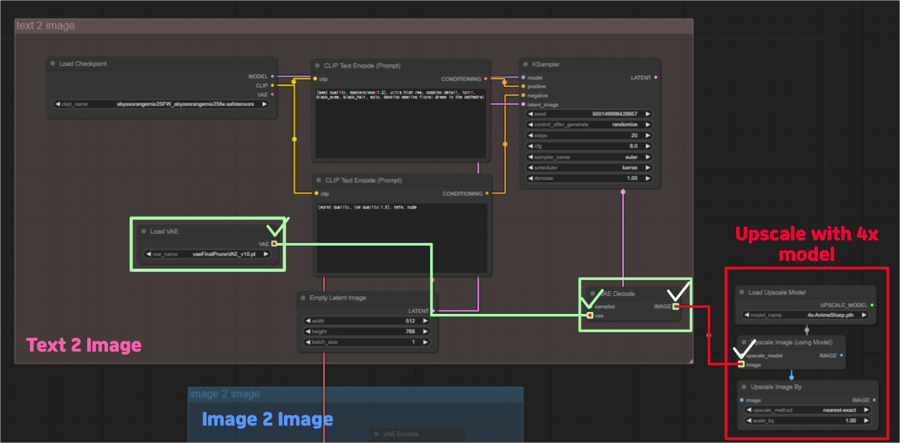
Task: Open the scheduler karras selector
Action: pos(589,168)
